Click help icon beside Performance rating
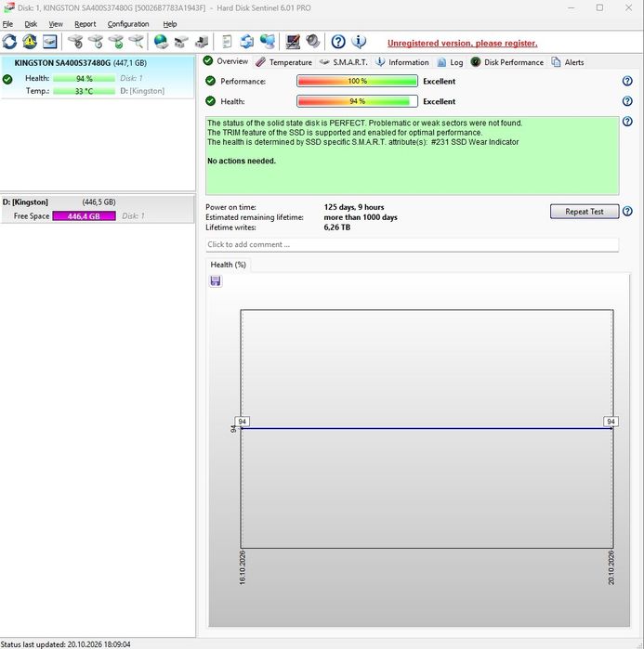Viewport: 644px width, 649px height. click(x=627, y=81)
